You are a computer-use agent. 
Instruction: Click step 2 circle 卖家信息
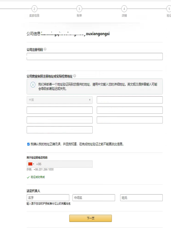click(34, 9)
